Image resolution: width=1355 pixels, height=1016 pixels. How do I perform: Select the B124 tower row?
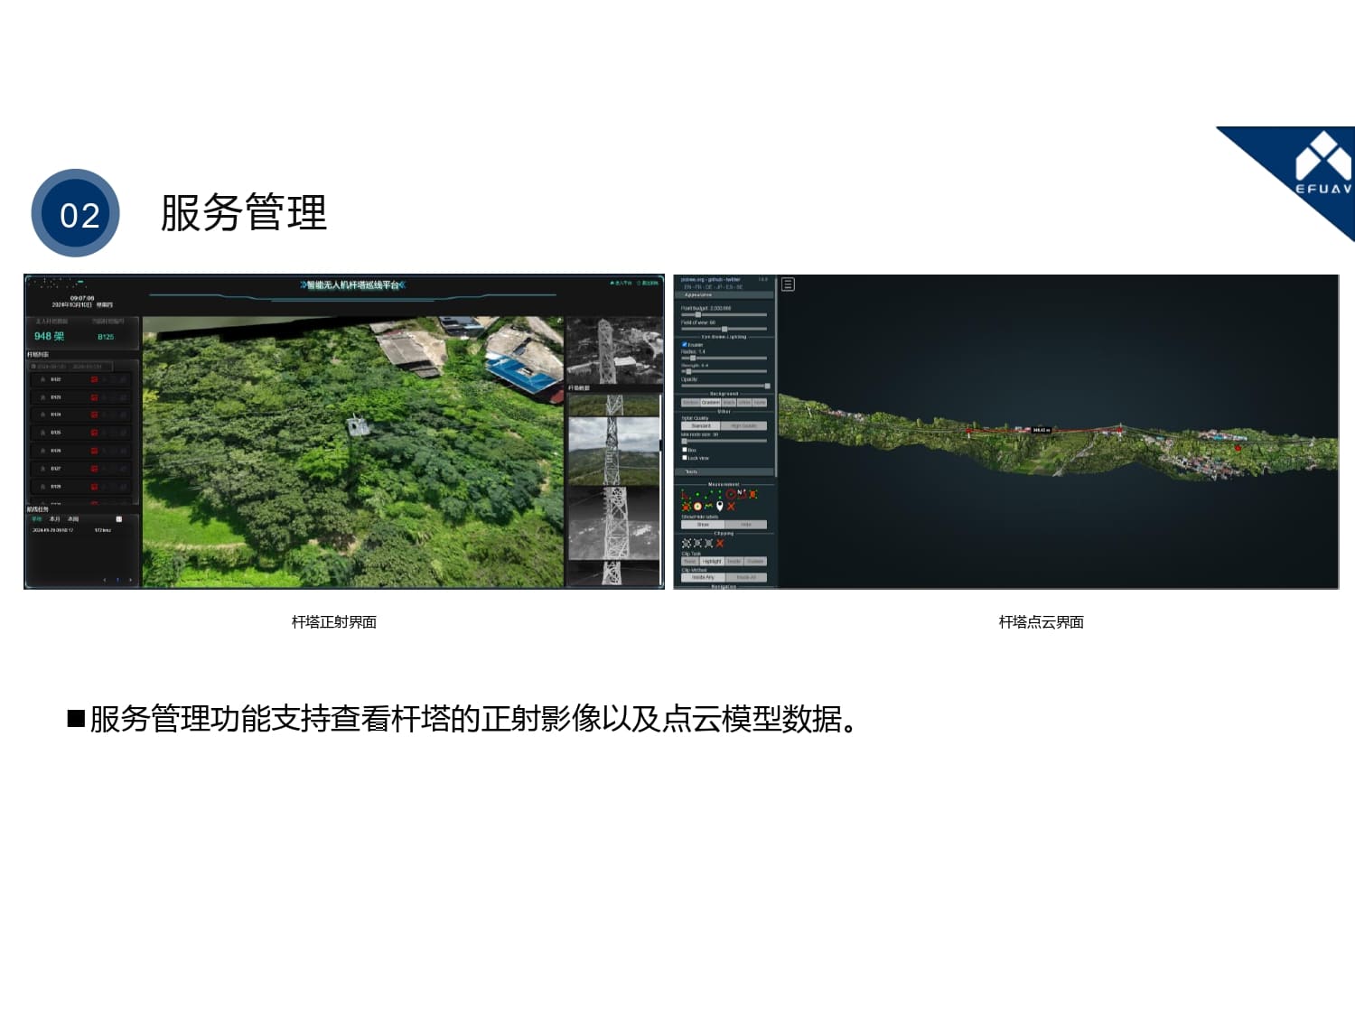click(80, 415)
